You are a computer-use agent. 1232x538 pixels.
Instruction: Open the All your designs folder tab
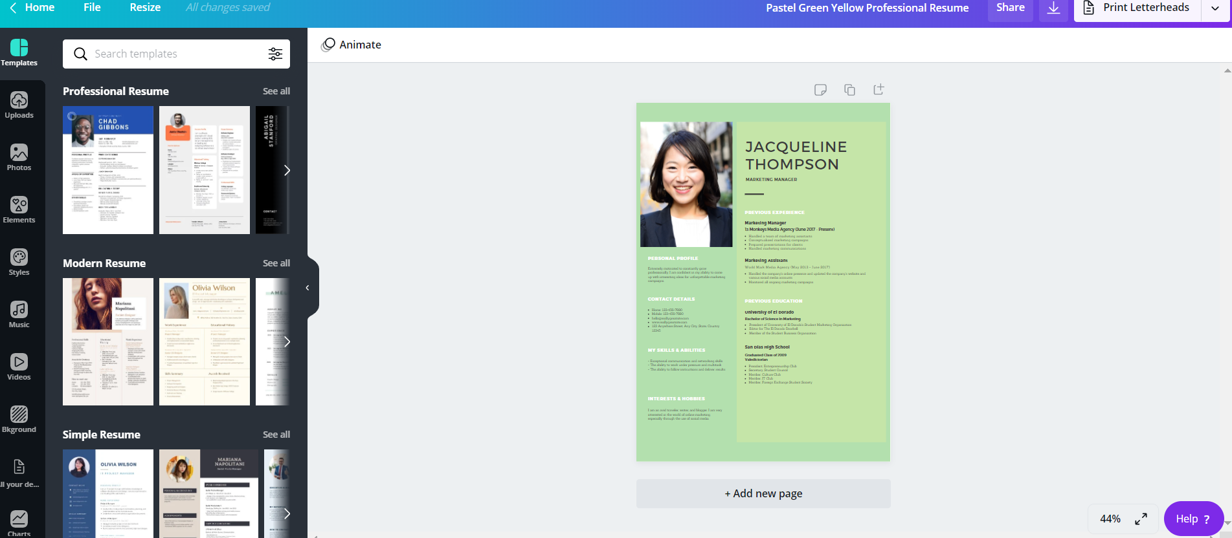point(19,473)
